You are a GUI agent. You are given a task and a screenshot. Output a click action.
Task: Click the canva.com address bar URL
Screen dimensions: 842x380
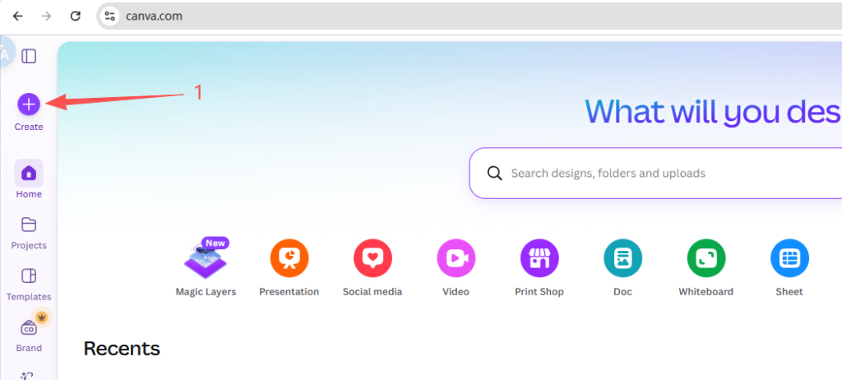pyautogui.click(x=154, y=16)
